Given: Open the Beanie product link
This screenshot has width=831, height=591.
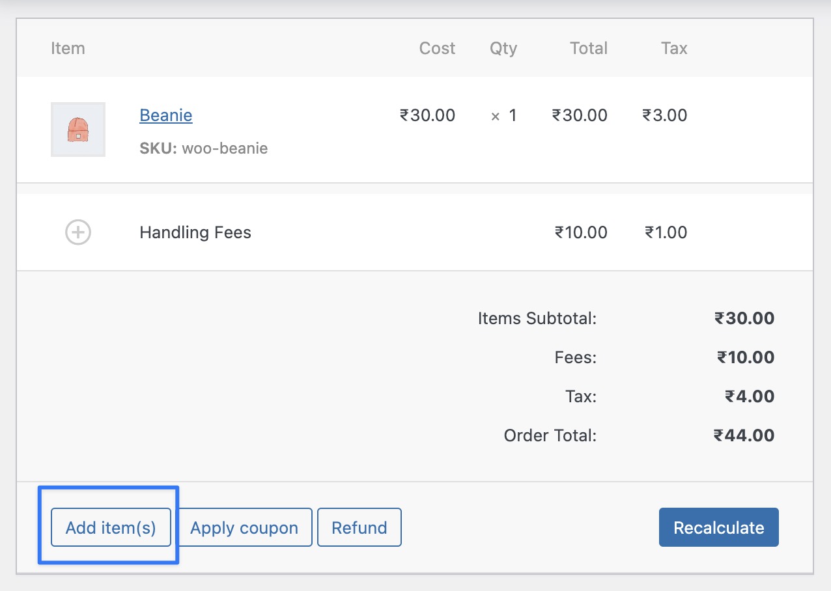Looking at the screenshot, I should tap(166, 115).
